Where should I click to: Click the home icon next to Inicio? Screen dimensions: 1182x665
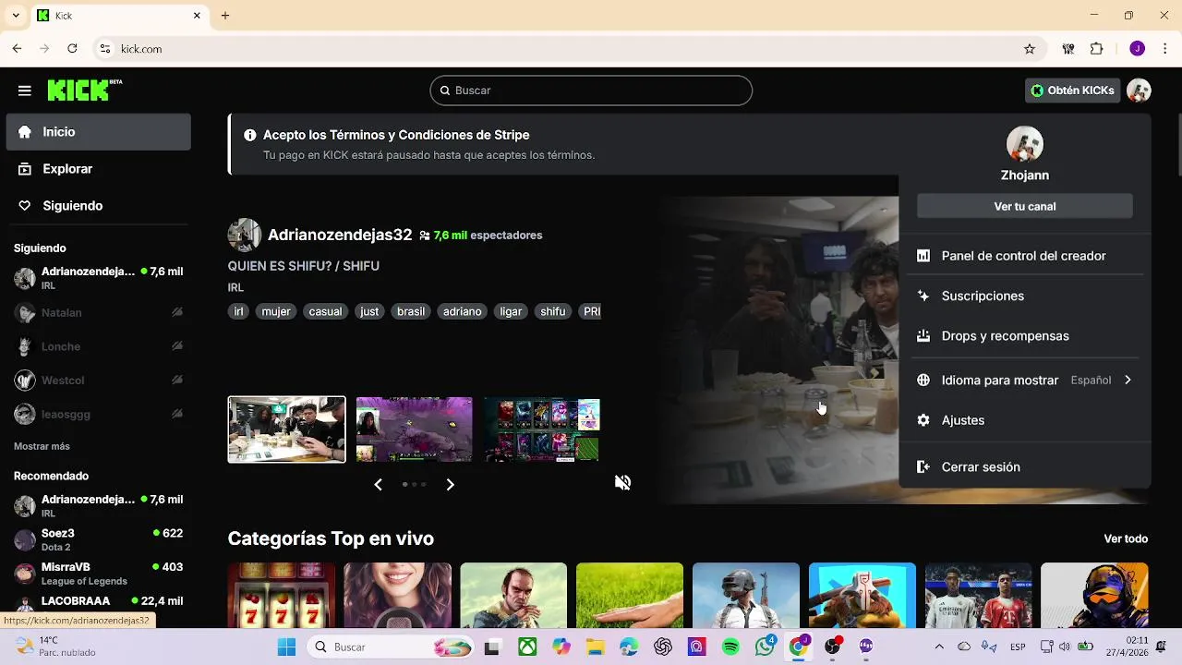[25, 132]
